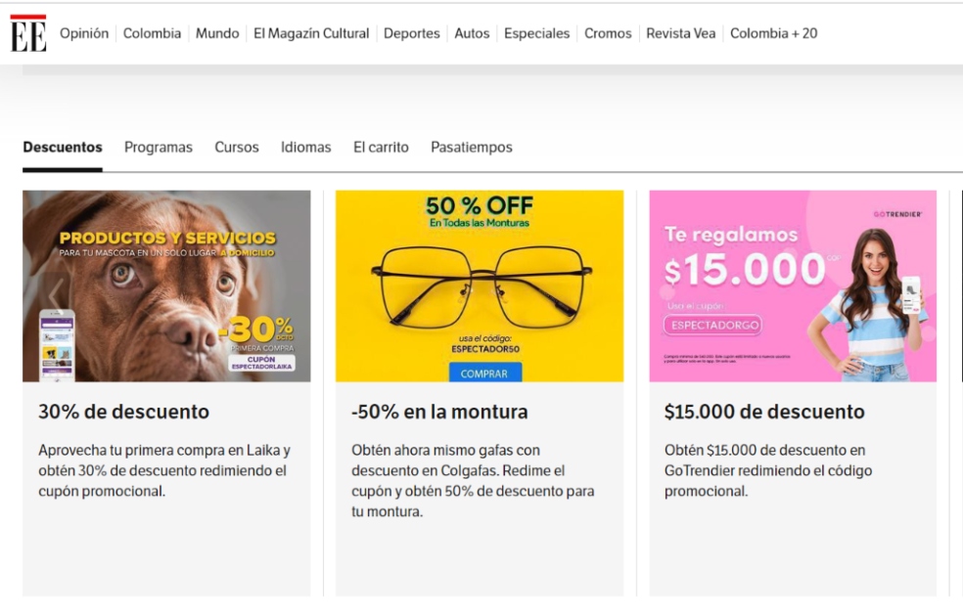Click the GOTRENDIER logo on pink banner

(897, 214)
